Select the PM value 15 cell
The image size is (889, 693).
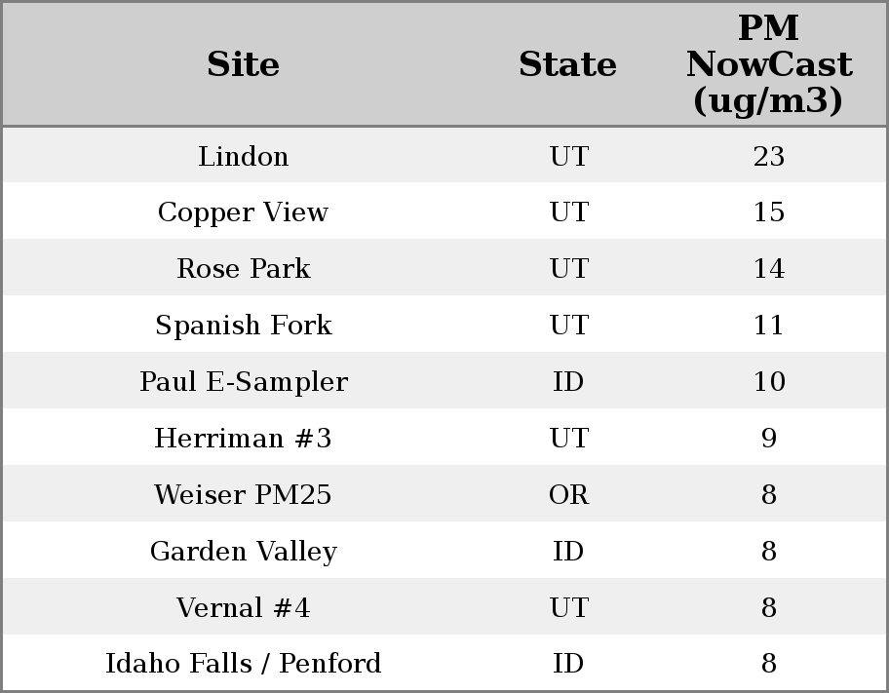(x=768, y=212)
